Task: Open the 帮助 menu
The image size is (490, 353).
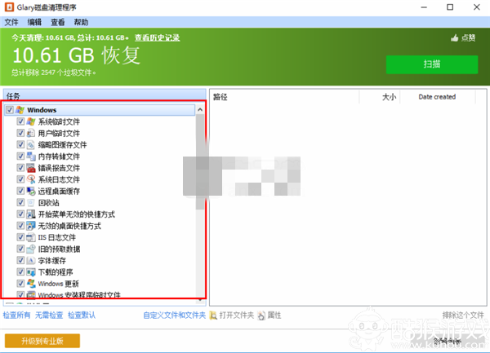Action: coord(81,22)
